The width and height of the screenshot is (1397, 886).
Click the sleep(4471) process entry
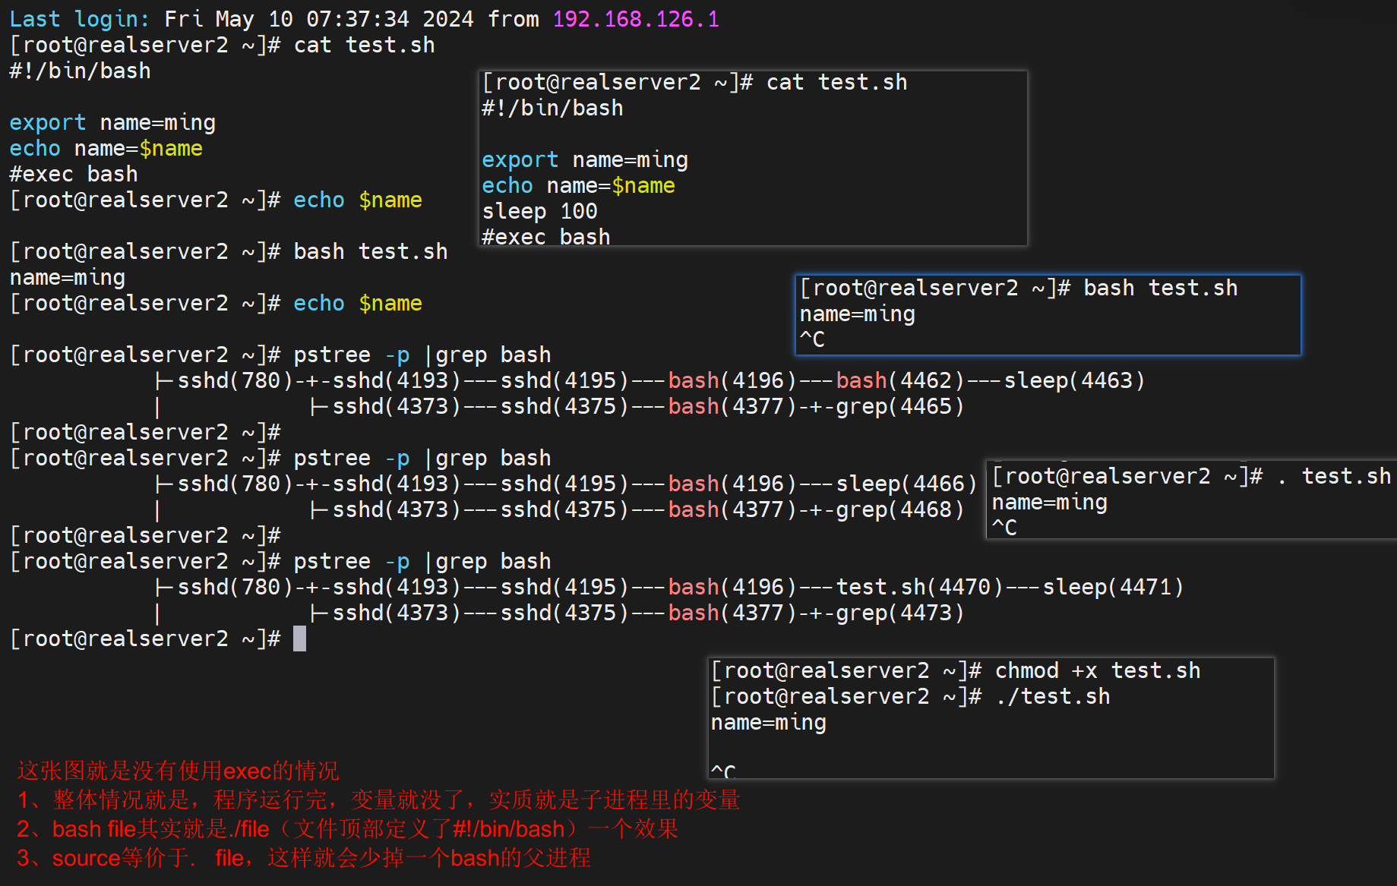click(1112, 587)
